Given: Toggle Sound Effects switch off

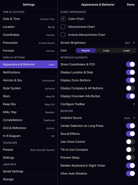Looking at the screenshot, I should point(131,134).
